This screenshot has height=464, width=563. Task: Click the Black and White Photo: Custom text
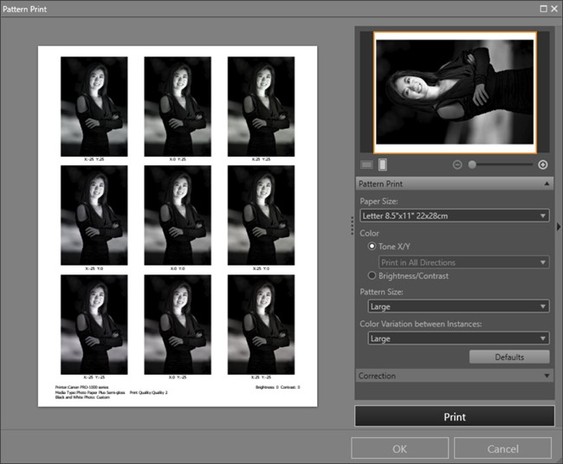(82, 397)
